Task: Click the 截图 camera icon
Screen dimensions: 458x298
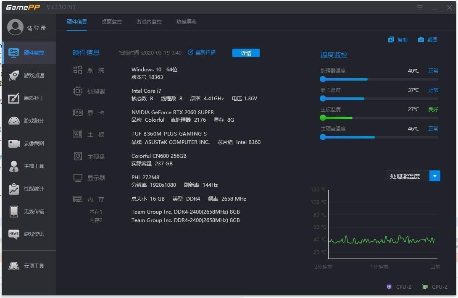Action: click(421, 39)
